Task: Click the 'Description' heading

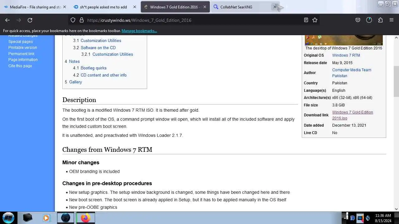Action: 79,100
